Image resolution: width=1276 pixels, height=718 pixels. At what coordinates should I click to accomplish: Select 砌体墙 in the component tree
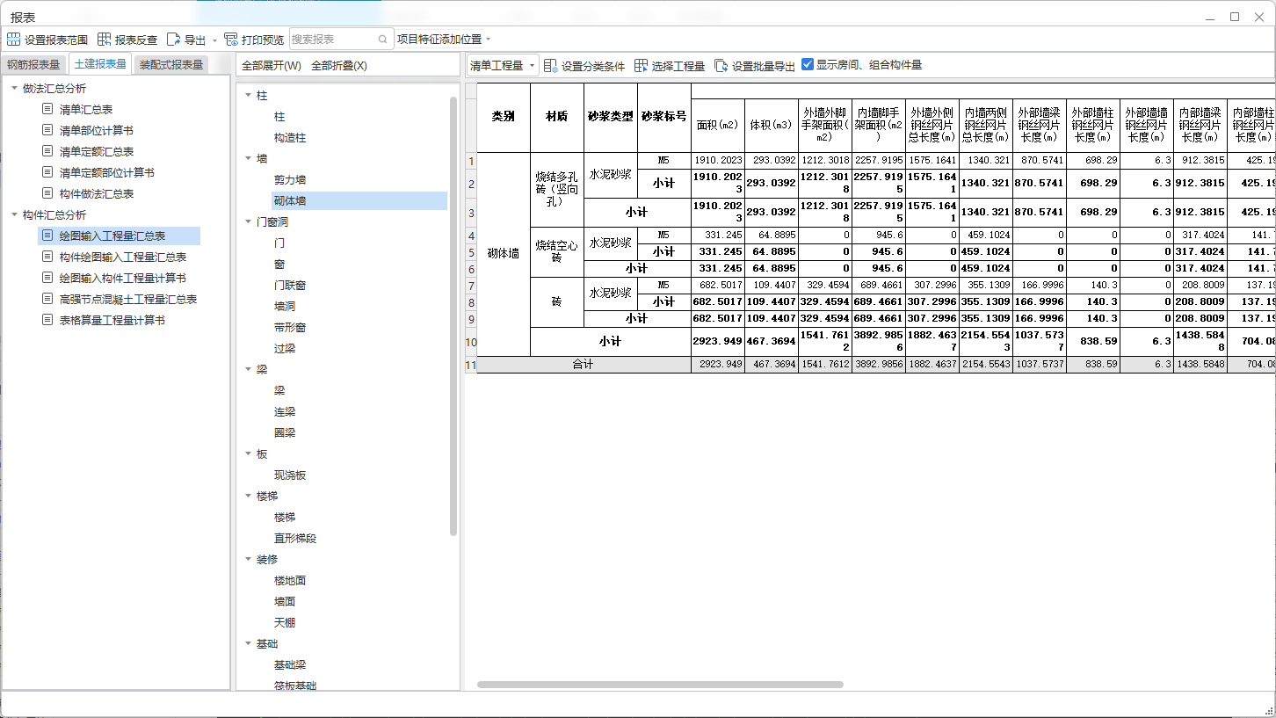pyautogui.click(x=290, y=200)
